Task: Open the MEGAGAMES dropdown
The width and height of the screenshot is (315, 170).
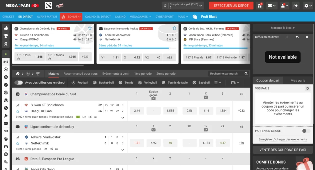Action: pos(140,17)
